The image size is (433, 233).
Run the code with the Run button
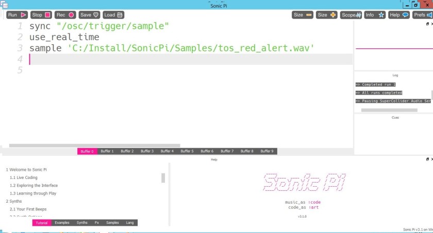[17, 15]
